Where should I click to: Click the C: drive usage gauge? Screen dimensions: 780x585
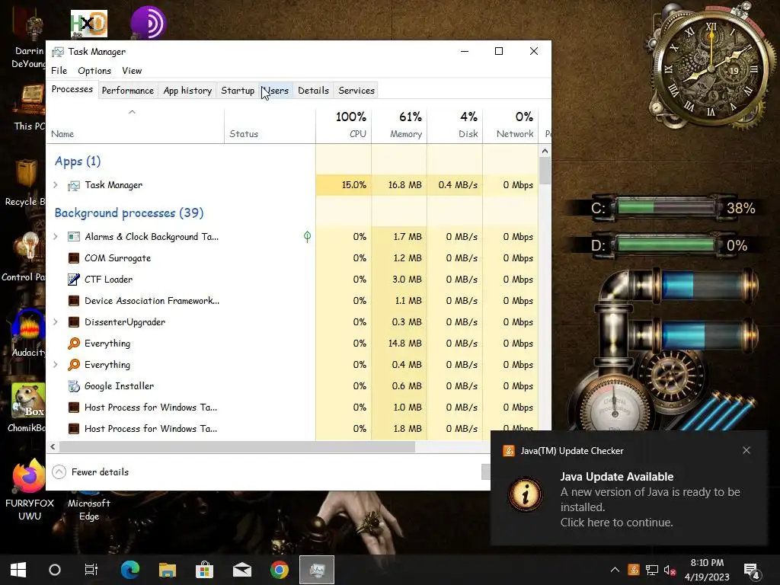tap(667, 207)
